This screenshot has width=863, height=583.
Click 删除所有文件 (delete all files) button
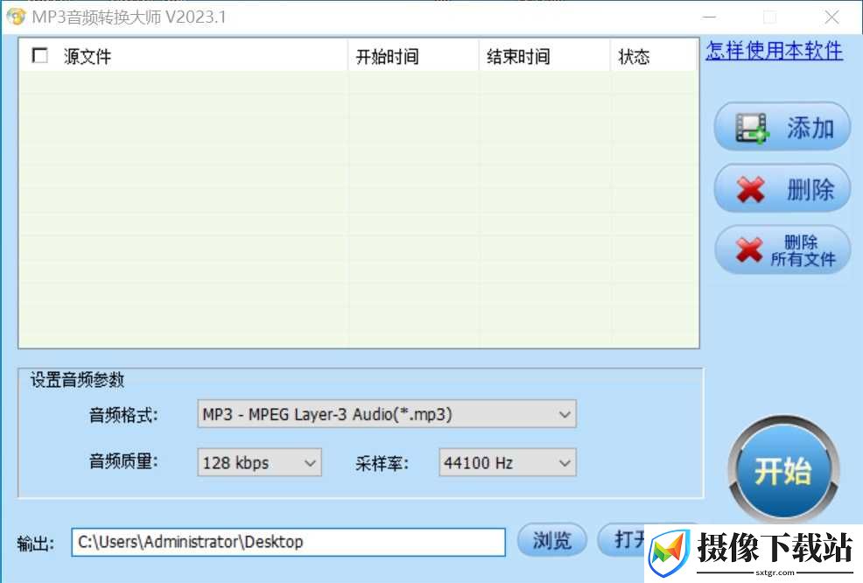click(782, 250)
